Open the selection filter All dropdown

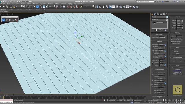(x=19, y=6)
